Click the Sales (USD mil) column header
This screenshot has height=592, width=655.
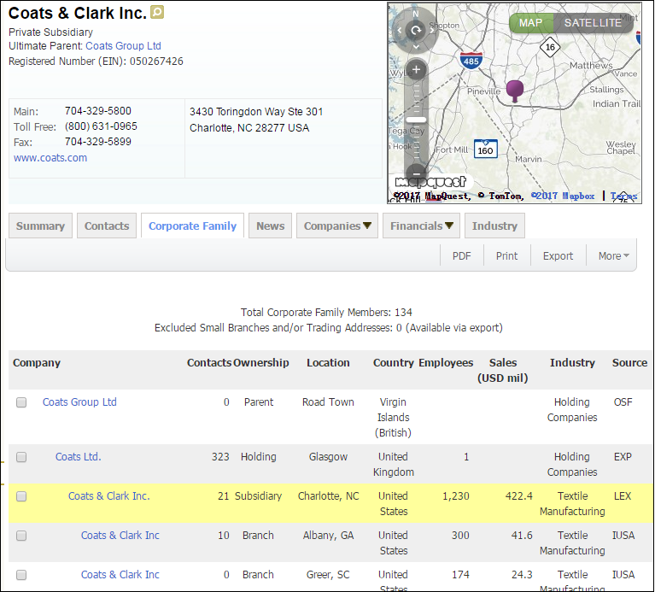(x=502, y=370)
